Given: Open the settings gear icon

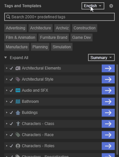Looking at the screenshot, I should coord(111,6).
